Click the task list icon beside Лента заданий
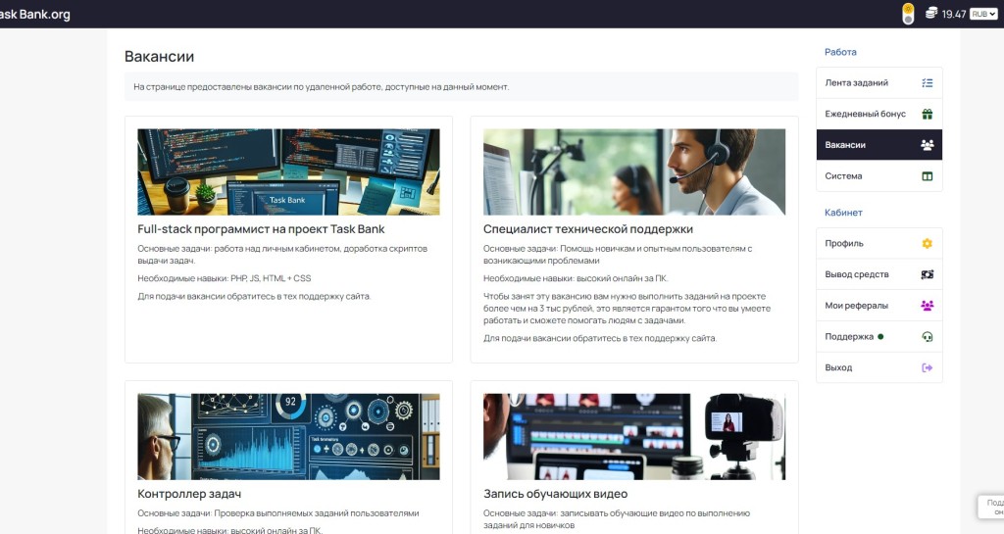This screenshot has width=1004, height=534. coord(927,83)
